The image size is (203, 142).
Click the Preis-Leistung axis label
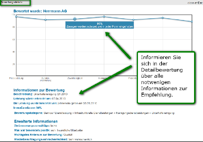click(16, 78)
